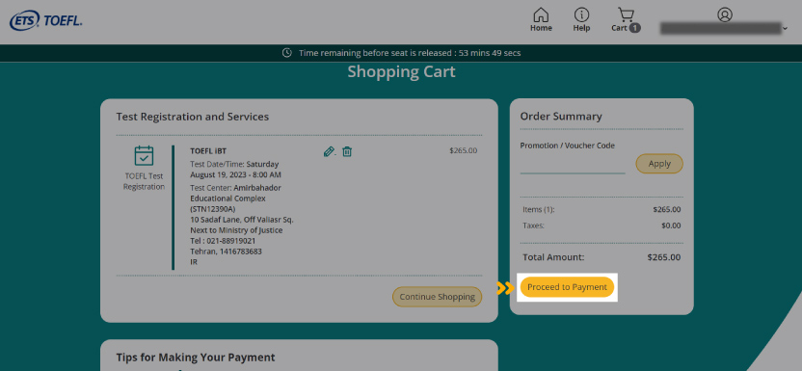The height and width of the screenshot is (371, 802).
Task: Click the ETS TOEFL logo
Action: click(46, 21)
